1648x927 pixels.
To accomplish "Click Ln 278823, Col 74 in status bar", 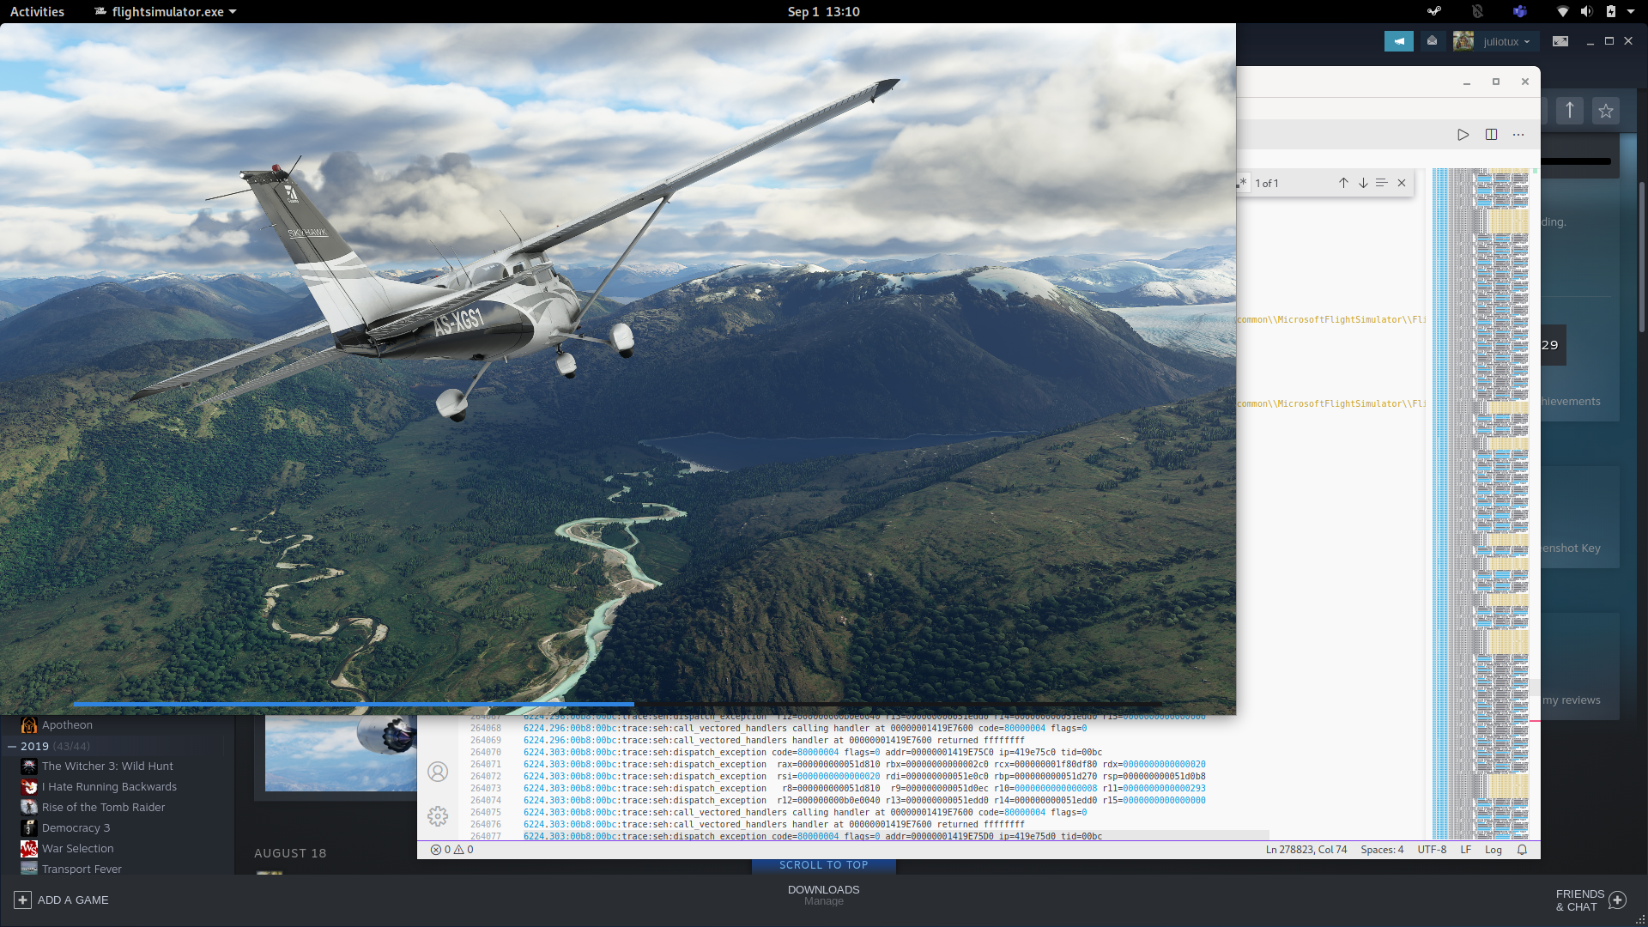I will [1306, 850].
